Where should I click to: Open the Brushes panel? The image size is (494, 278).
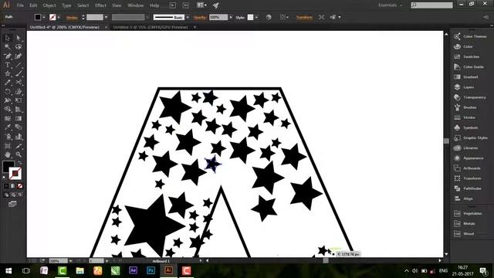pyautogui.click(x=469, y=107)
